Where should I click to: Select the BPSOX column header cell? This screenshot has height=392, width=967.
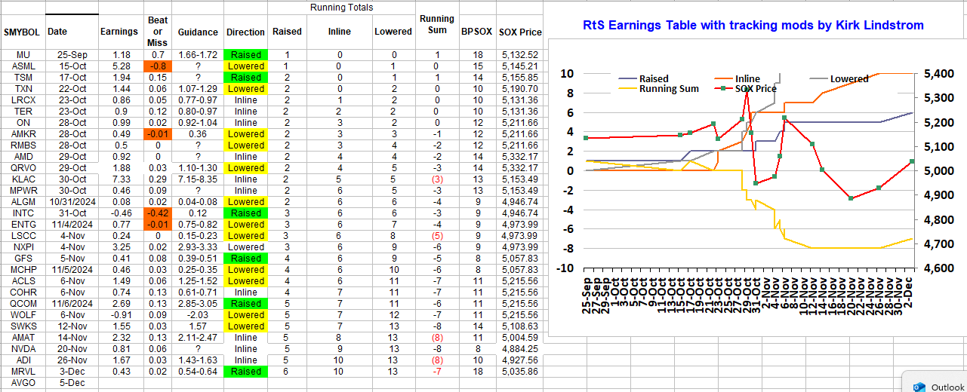pyautogui.click(x=476, y=32)
